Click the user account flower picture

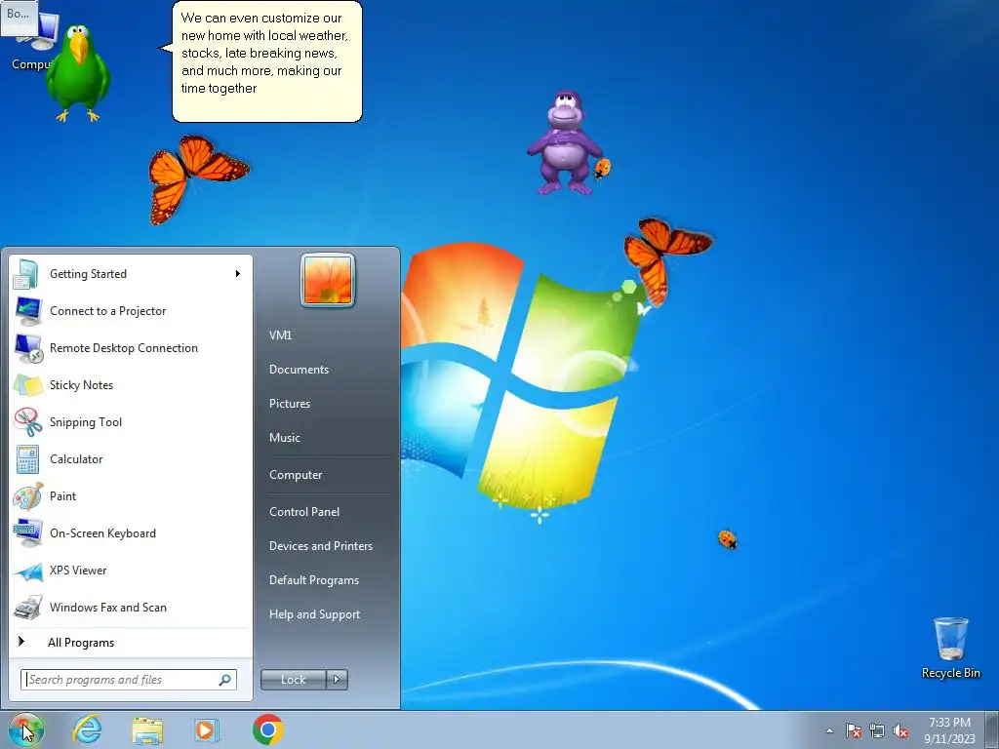point(328,280)
